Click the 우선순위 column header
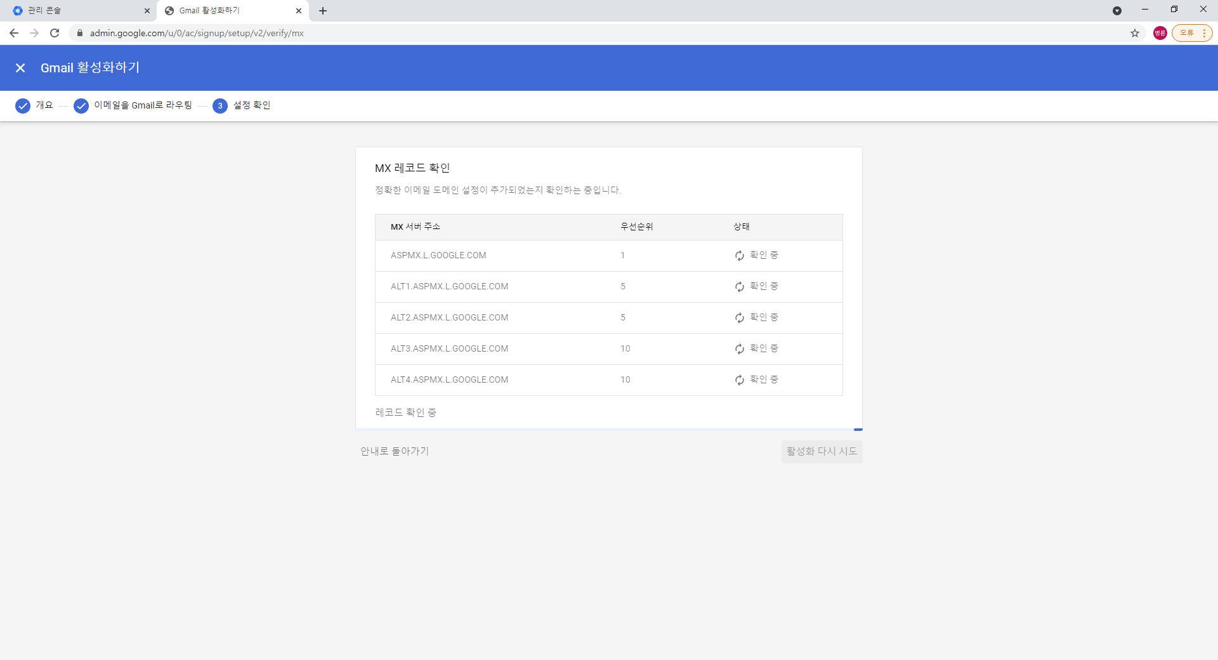Image resolution: width=1218 pixels, height=660 pixels. point(637,227)
